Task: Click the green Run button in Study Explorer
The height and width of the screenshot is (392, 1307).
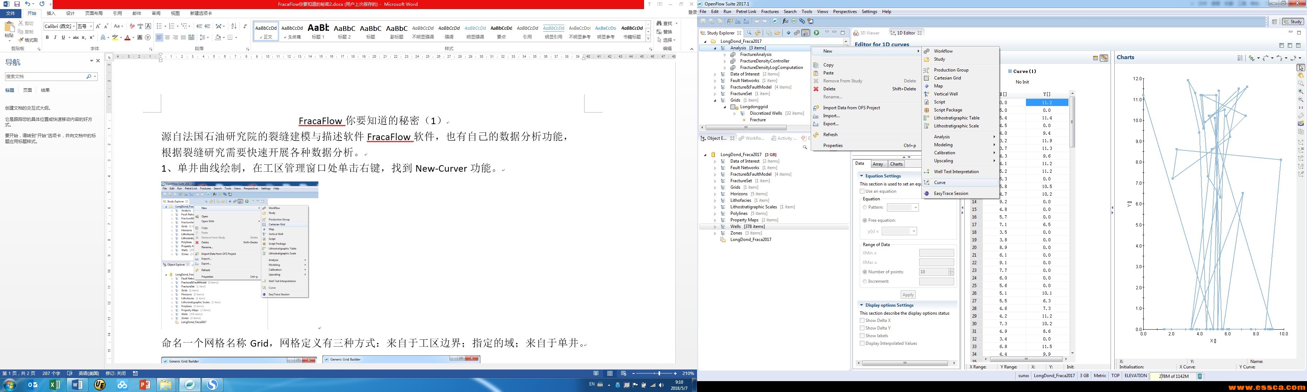Action: pyautogui.click(x=817, y=33)
